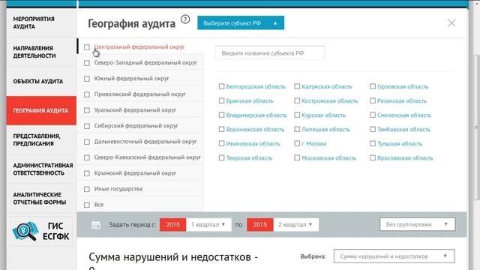Open the 1 квартал dropdown
The height and width of the screenshot is (270, 480).
[208, 225]
